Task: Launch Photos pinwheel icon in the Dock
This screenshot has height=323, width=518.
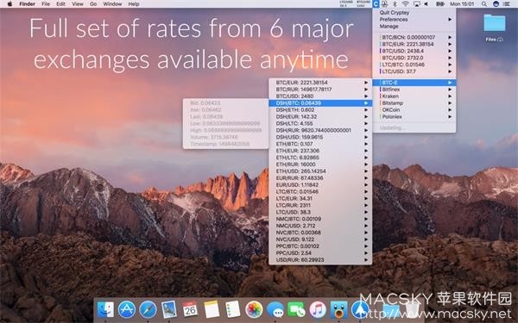Action: [x=254, y=310]
